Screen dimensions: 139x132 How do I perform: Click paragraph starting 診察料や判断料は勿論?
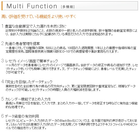pos(72,32)
